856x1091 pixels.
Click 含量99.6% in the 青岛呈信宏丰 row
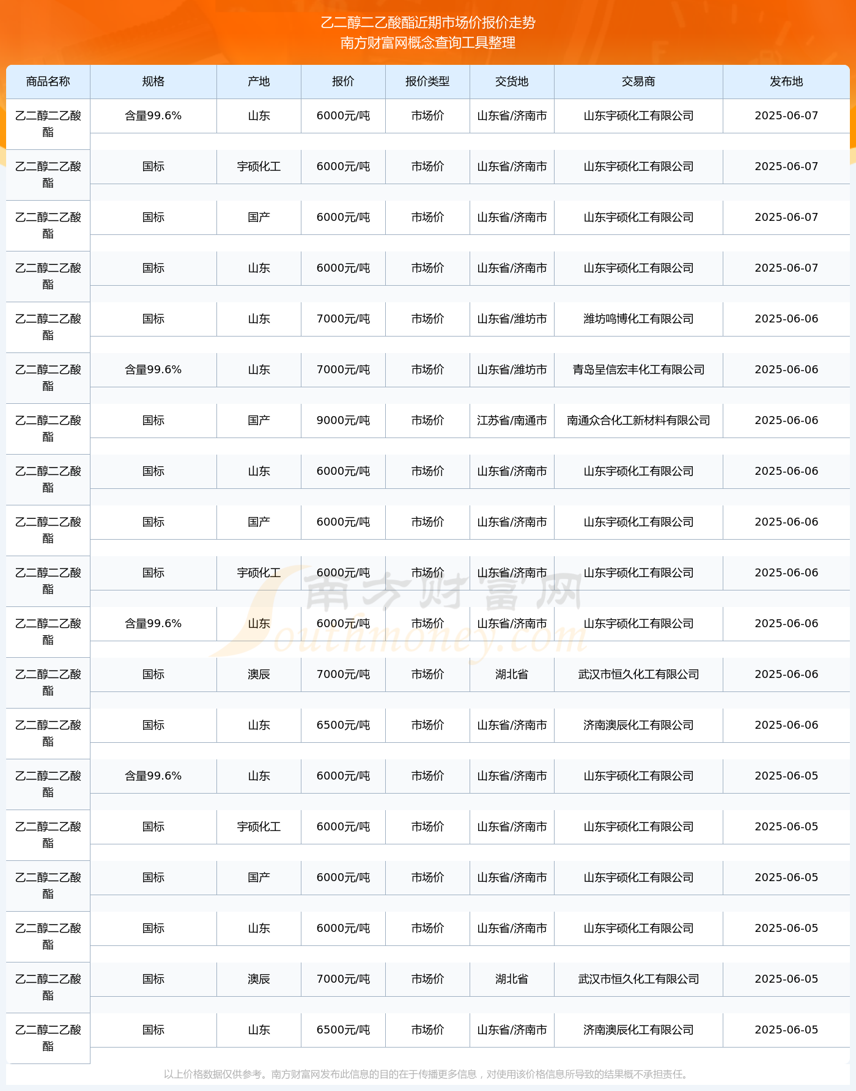point(153,370)
